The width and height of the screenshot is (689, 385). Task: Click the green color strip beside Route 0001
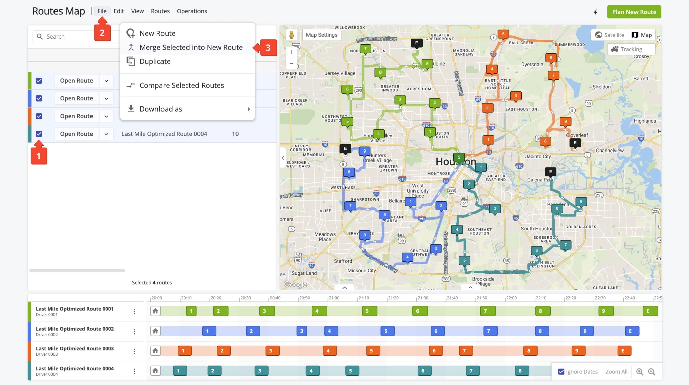coord(30,80)
